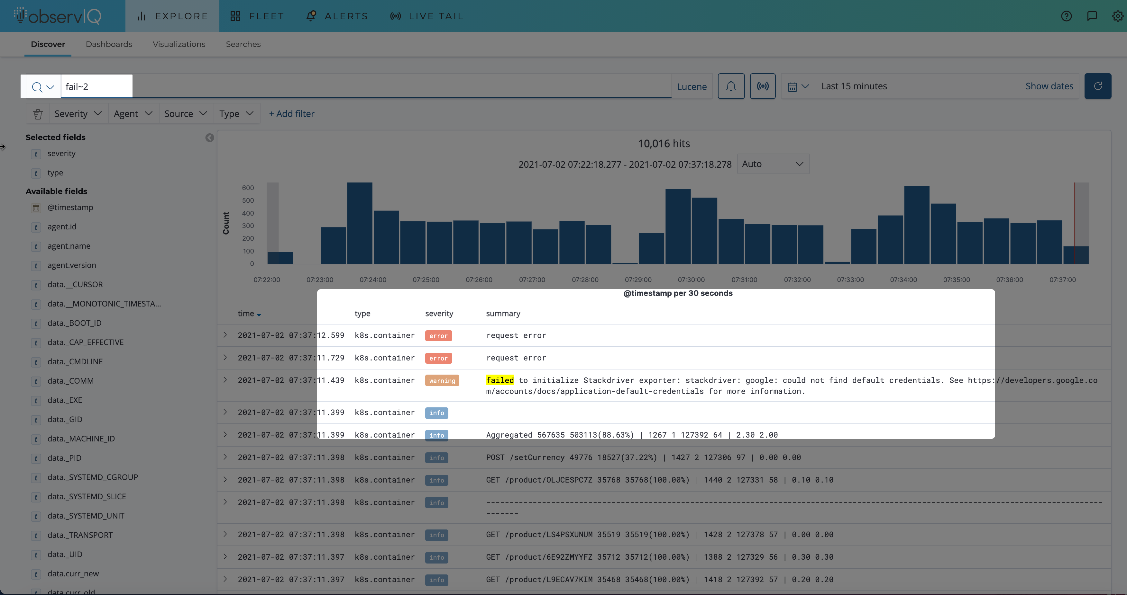Select the data._CMDLINE field
The width and height of the screenshot is (1127, 595).
(75, 362)
